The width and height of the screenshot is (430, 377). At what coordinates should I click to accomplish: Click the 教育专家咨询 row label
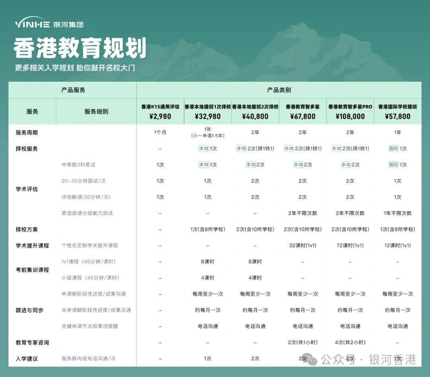32,342
